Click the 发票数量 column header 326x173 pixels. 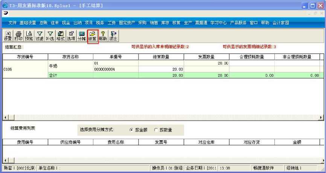coord(206,57)
